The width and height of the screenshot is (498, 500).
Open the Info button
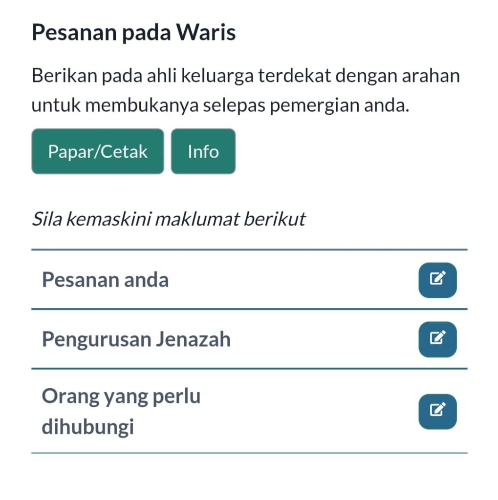click(x=203, y=151)
